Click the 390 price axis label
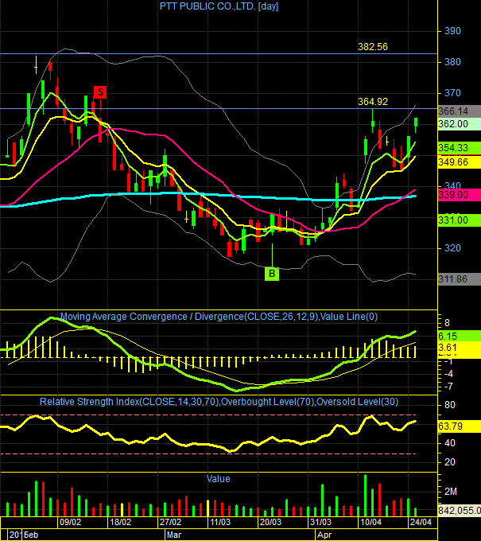Image resolution: width=481 pixels, height=541 pixels. 452,31
